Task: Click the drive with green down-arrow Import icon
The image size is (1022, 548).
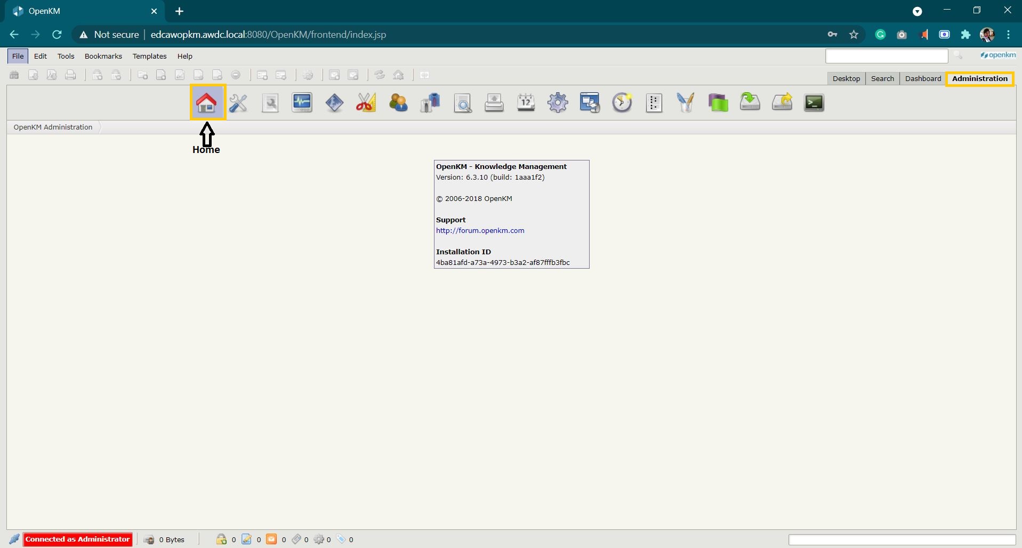Action: (750, 102)
